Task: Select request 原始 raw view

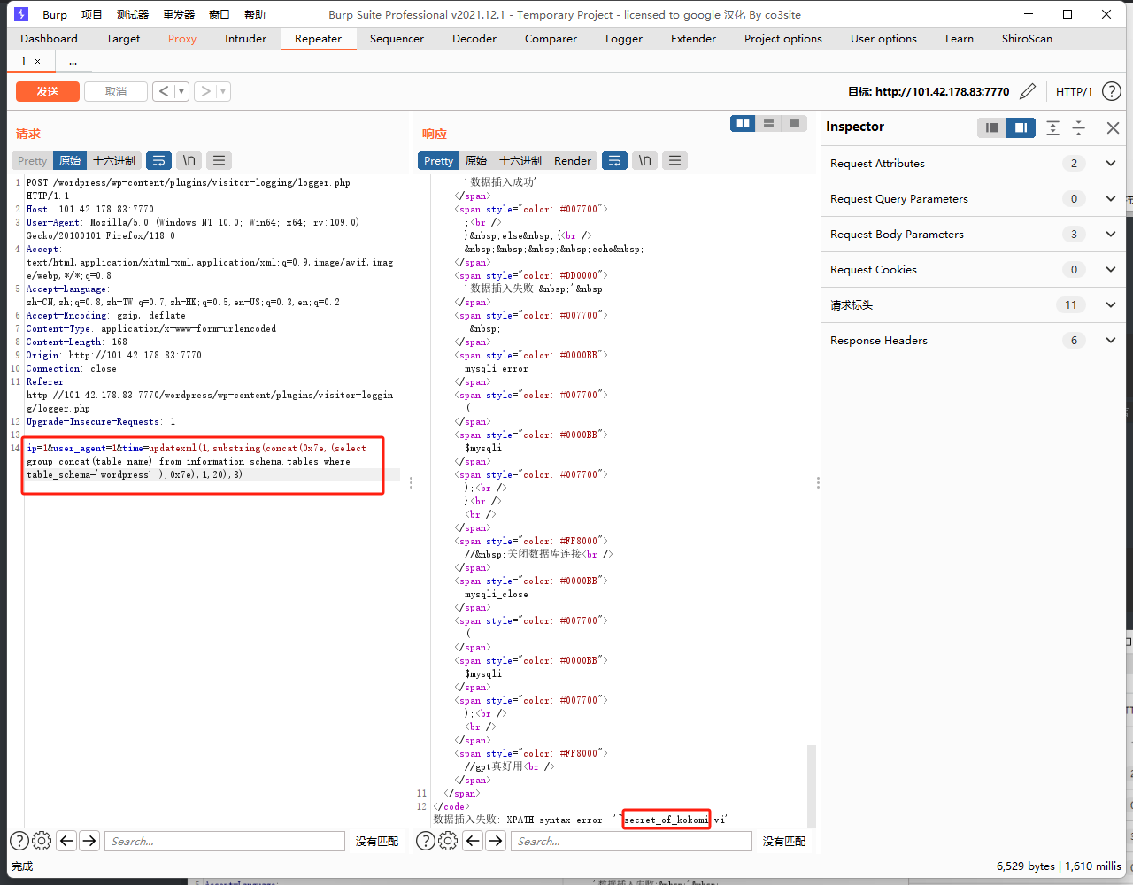Action: (x=70, y=160)
